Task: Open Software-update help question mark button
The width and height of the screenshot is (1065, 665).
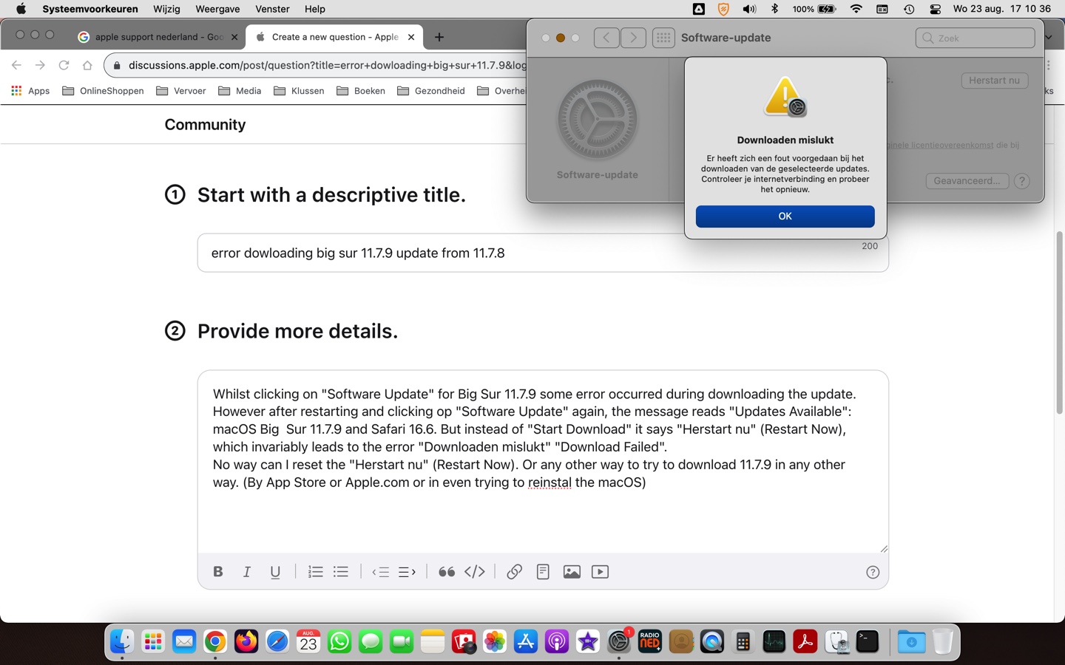Action: click(x=1022, y=180)
